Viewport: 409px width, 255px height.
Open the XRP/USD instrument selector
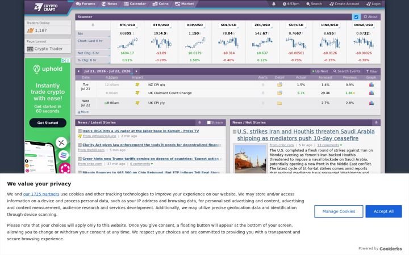click(195, 25)
